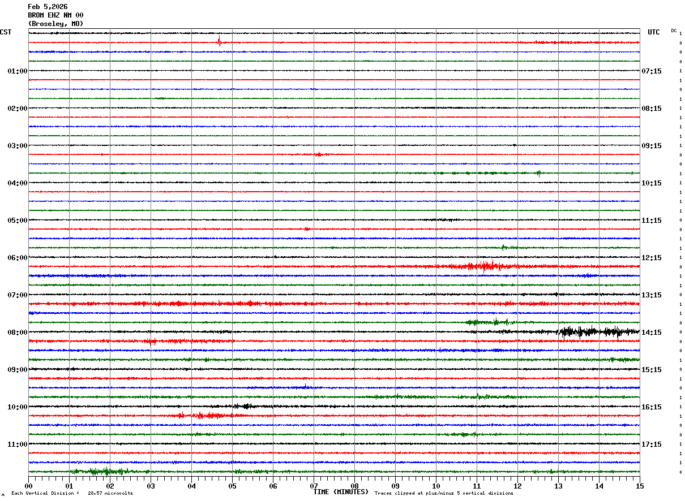Select the station code BROM EHZ NM 00

[55, 15]
